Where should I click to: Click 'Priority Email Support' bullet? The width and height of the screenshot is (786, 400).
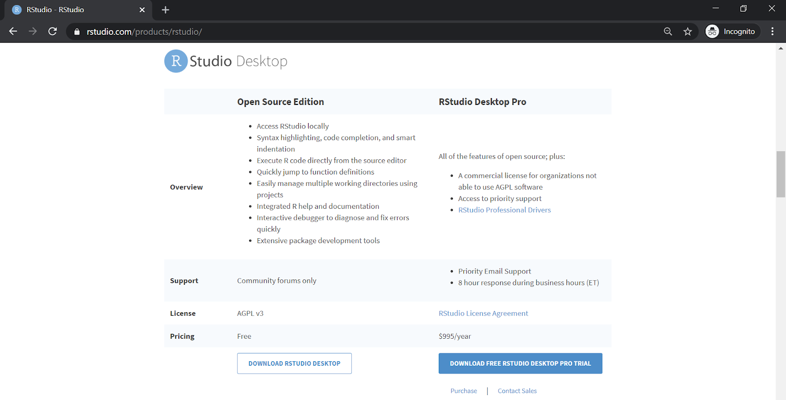(495, 271)
